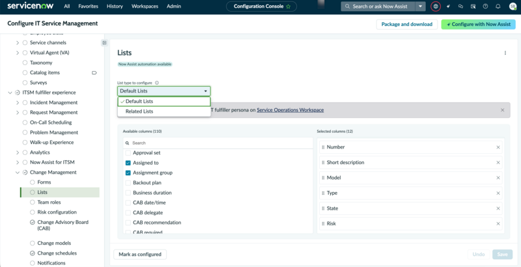Collapse the sidebar panel toggle icon
The height and width of the screenshot is (267, 521).
click(x=104, y=43)
